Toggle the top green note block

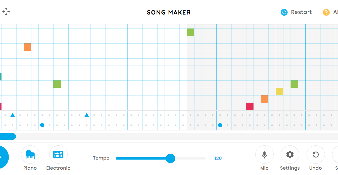tap(191, 32)
